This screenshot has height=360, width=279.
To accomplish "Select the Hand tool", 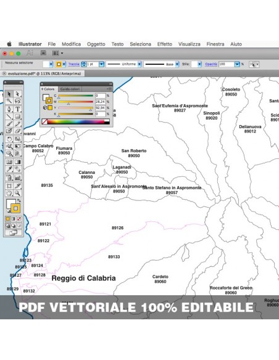I will click(x=9, y=193).
